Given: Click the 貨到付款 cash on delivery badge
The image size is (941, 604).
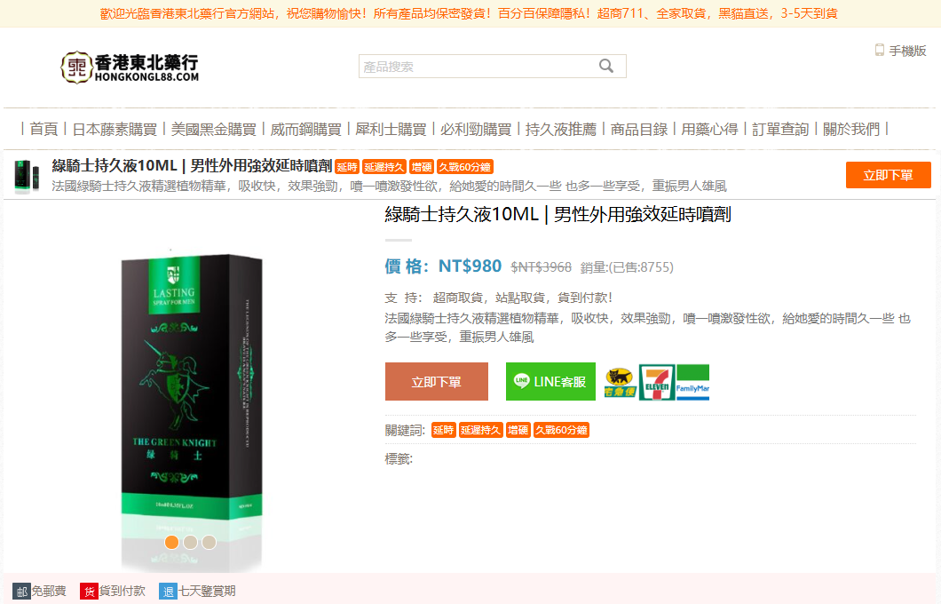Looking at the screenshot, I should (113, 591).
